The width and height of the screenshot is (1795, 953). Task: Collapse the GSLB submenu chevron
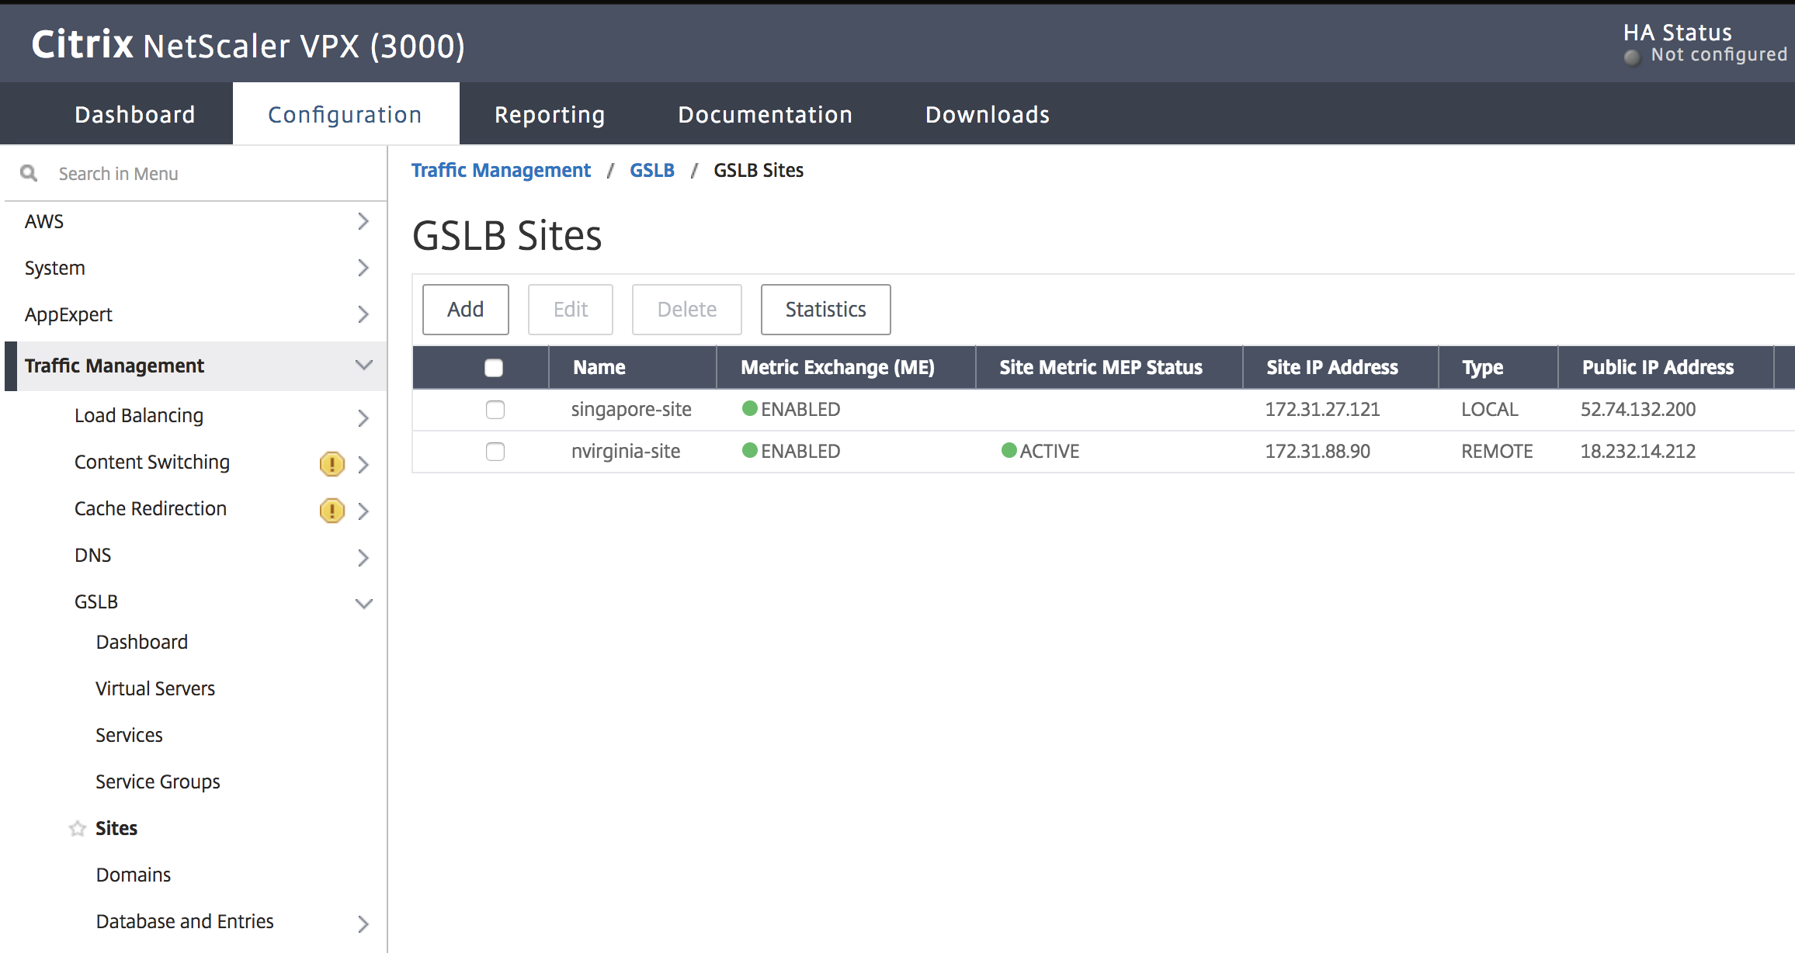click(x=363, y=603)
